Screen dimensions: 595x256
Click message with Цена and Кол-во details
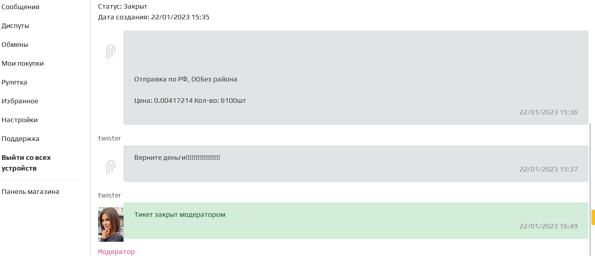click(x=356, y=77)
